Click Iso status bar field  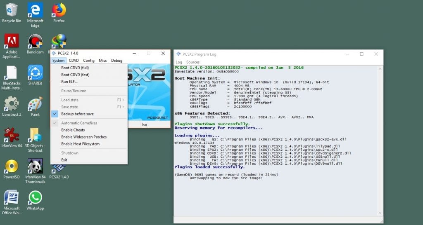pyautogui.click(x=155, y=124)
